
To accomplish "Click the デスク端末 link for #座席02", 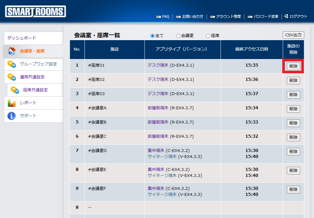I will click(x=158, y=80).
